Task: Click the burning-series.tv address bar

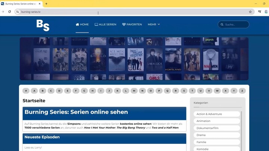Action: tap(134, 12)
